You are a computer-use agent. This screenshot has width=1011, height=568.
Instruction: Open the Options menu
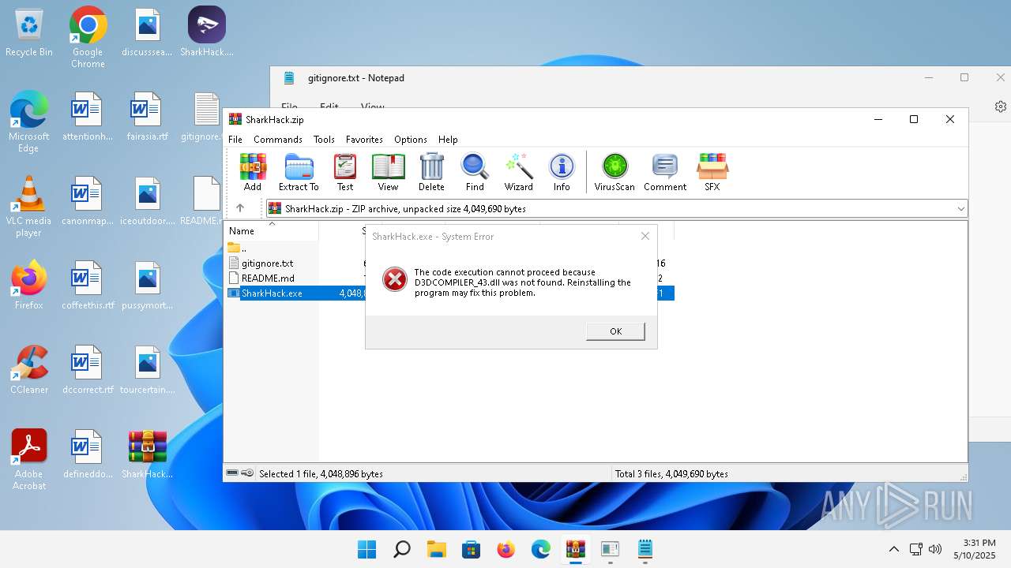click(x=411, y=139)
